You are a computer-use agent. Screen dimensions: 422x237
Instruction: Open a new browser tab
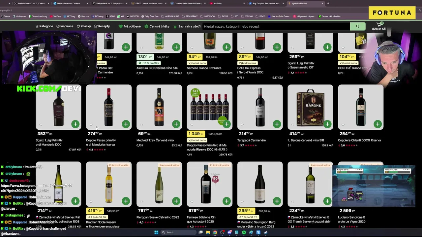(328, 3)
